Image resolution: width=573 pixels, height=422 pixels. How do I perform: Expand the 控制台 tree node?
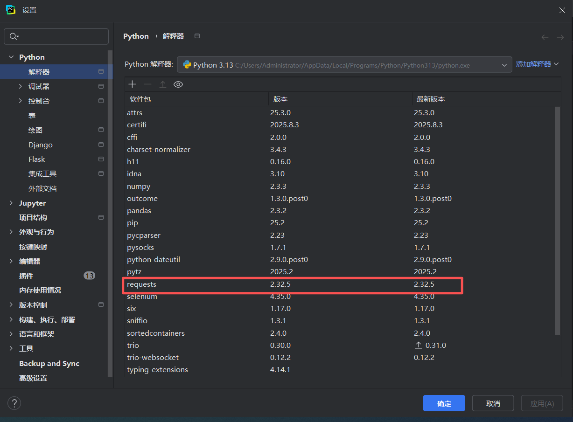[20, 101]
